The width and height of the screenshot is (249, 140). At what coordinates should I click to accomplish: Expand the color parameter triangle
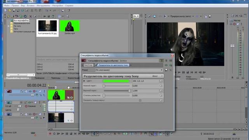pyautogui.click(x=84, y=81)
